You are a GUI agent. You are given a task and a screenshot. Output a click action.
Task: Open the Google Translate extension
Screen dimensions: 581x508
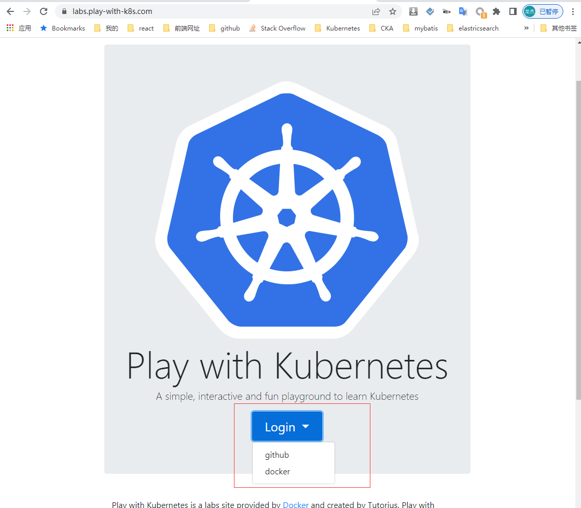[463, 11]
